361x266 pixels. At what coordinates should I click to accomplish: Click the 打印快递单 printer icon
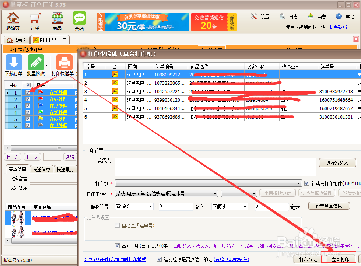(64, 62)
